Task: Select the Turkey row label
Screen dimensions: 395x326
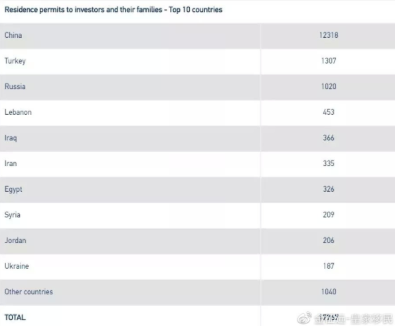Action: pyautogui.click(x=15, y=61)
